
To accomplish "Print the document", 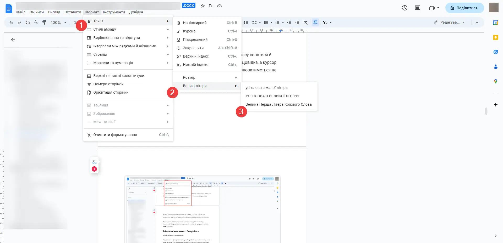I will click(28, 22).
